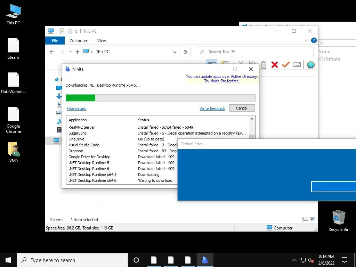Viewport: 356px width, 267px height.
Task: Click the Ninite taskbar icon
Action: tap(205, 260)
